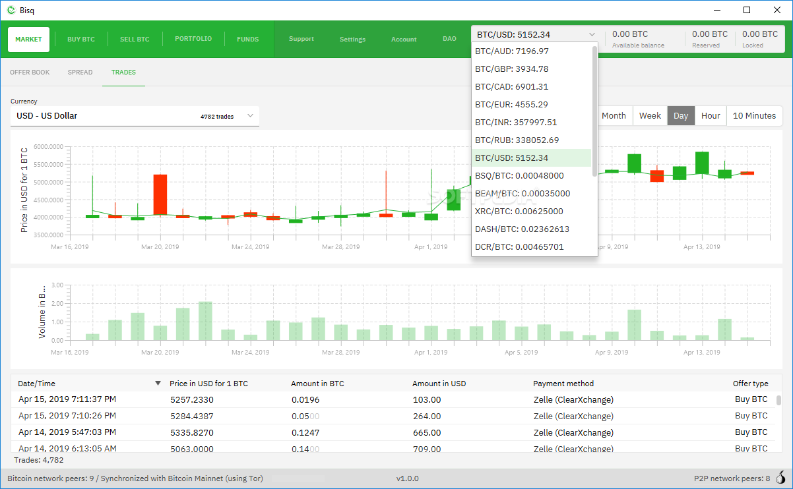The width and height of the screenshot is (793, 489).
Task: Click the large red candlestick near Mar 20
Action: (x=160, y=194)
